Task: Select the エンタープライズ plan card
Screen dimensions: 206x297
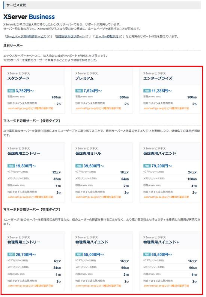Action: (x=170, y=90)
